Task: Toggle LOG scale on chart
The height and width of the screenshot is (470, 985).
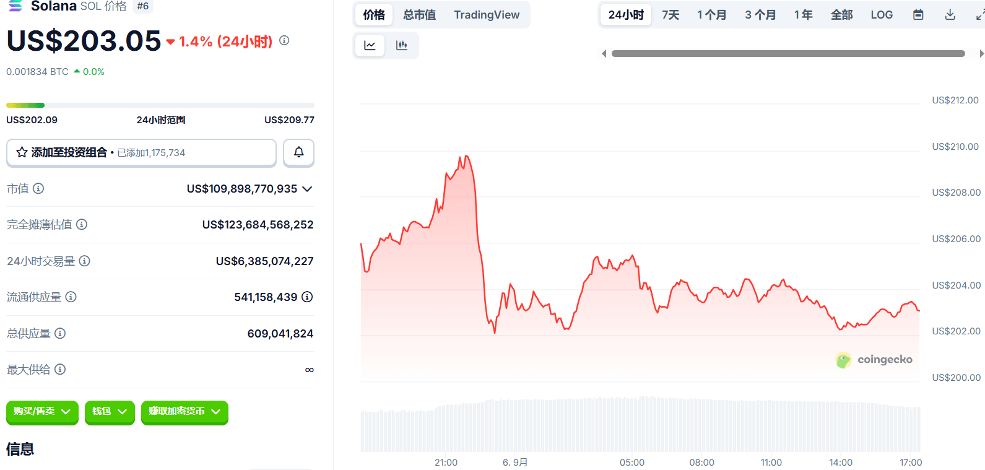Action: (882, 15)
